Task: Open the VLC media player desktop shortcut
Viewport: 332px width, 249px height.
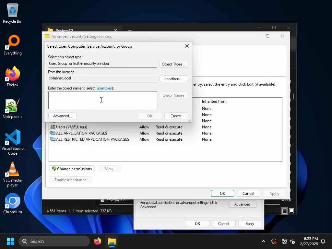Action: [x=13, y=174]
